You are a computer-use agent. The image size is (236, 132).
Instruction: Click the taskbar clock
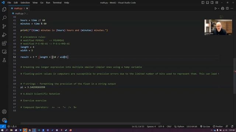pyautogui.click(x=232, y=130)
